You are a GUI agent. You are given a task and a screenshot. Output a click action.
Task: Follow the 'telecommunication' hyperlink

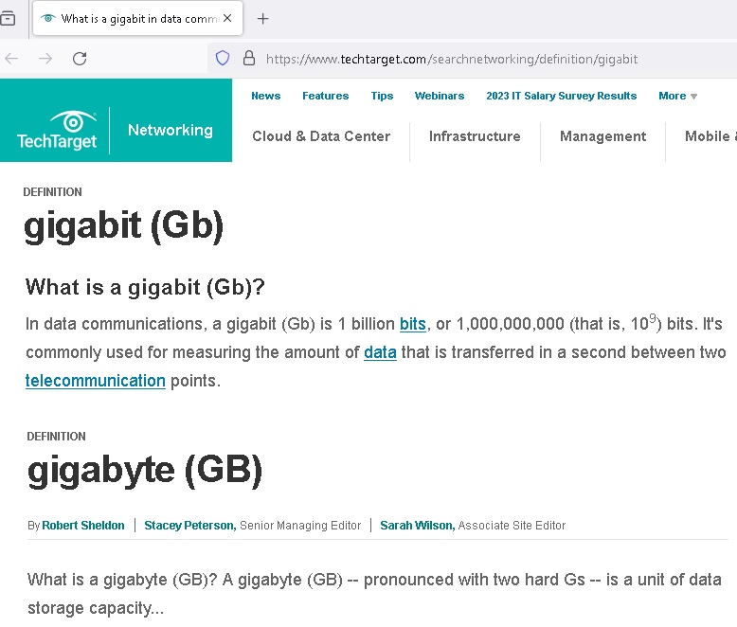(x=96, y=381)
